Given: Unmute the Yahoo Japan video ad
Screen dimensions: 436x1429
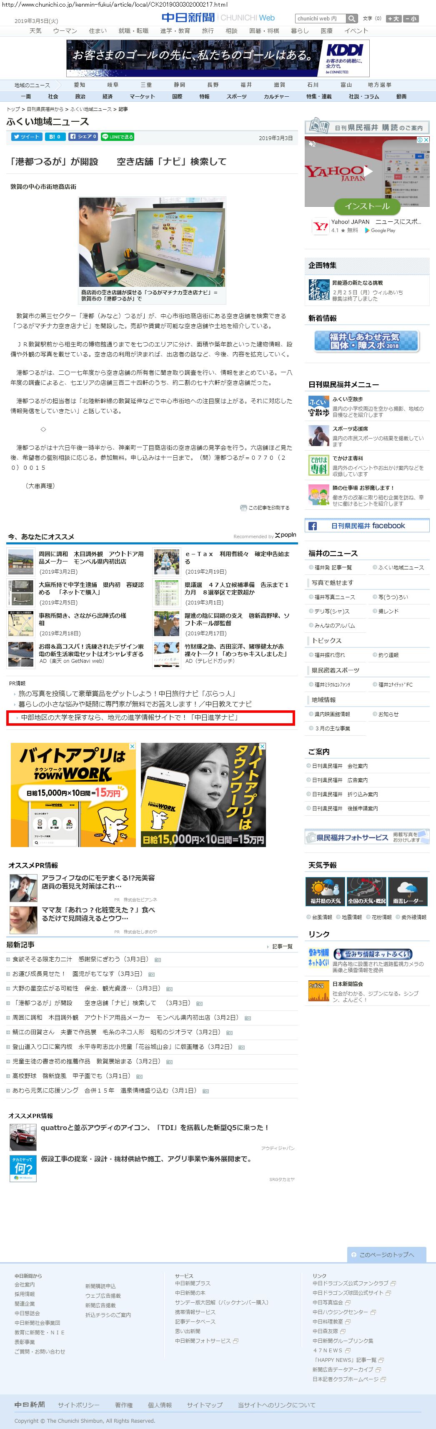Looking at the screenshot, I should 312,144.
